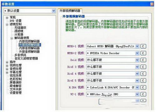Collapse the 滤镜控制 tree node
Viewport: 156px width, 112px height.
[x=7, y=25]
